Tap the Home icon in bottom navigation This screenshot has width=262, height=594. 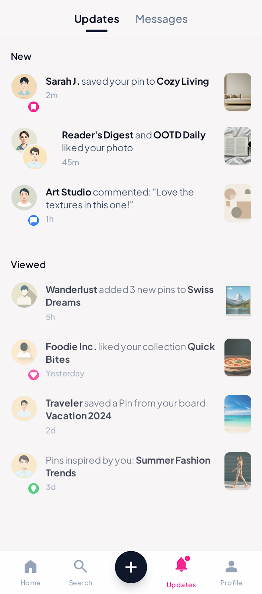click(30, 567)
